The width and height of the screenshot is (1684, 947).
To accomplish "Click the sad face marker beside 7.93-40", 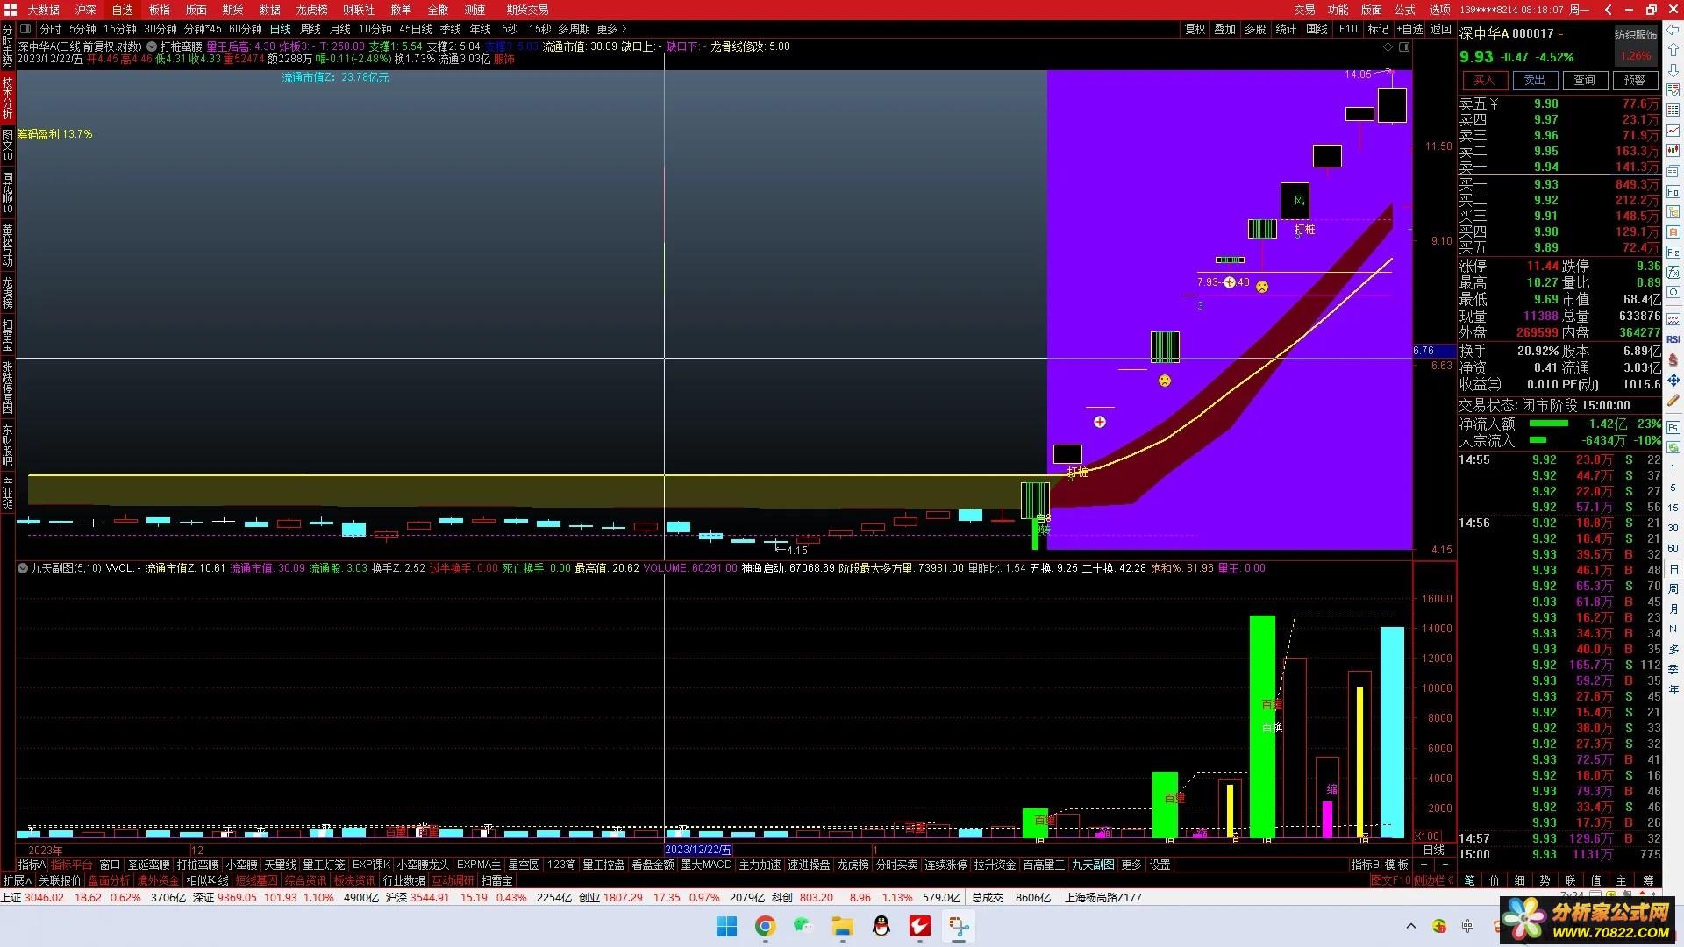I will (1261, 287).
